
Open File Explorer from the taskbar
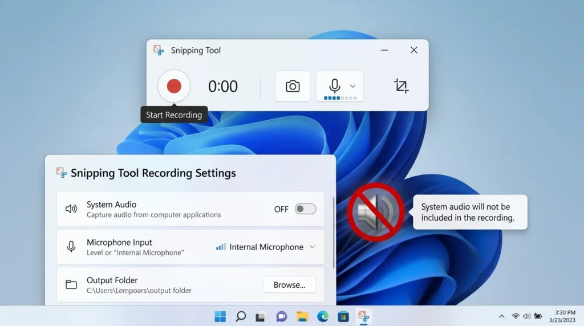coord(302,317)
